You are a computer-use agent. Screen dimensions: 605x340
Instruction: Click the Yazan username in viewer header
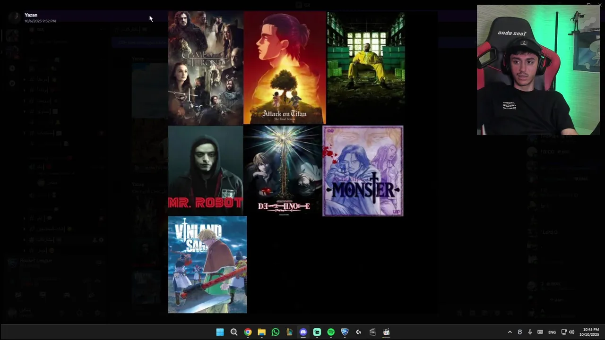coord(31,15)
